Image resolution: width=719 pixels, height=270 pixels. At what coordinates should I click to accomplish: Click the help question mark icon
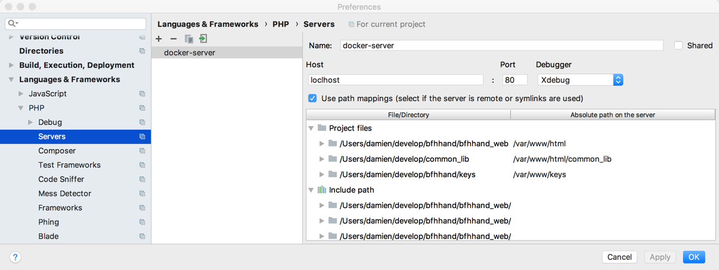(x=16, y=257)
